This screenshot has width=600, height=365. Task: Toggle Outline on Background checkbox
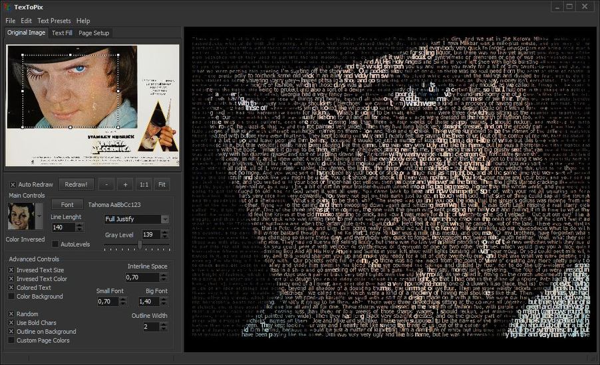point(11,331)
